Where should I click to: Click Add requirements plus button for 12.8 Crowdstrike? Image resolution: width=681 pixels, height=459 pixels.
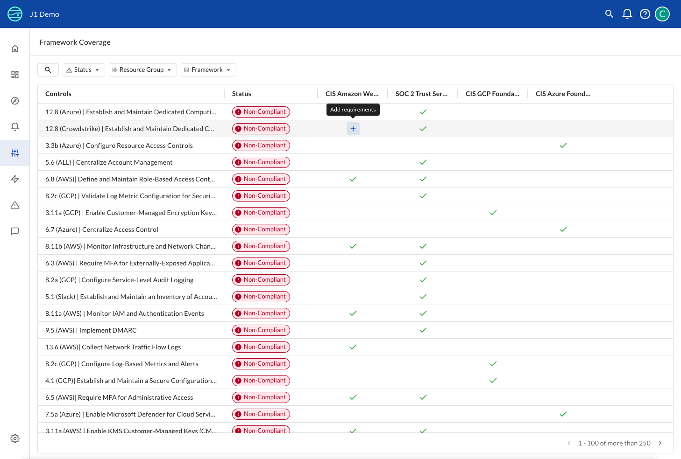click(x=353, y=128)
